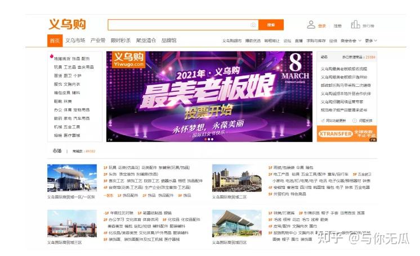Select the third carousel dot on banner
420x256 pixels.
click(212, 139)
